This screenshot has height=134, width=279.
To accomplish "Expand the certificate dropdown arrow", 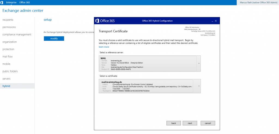I will [199, 86].
